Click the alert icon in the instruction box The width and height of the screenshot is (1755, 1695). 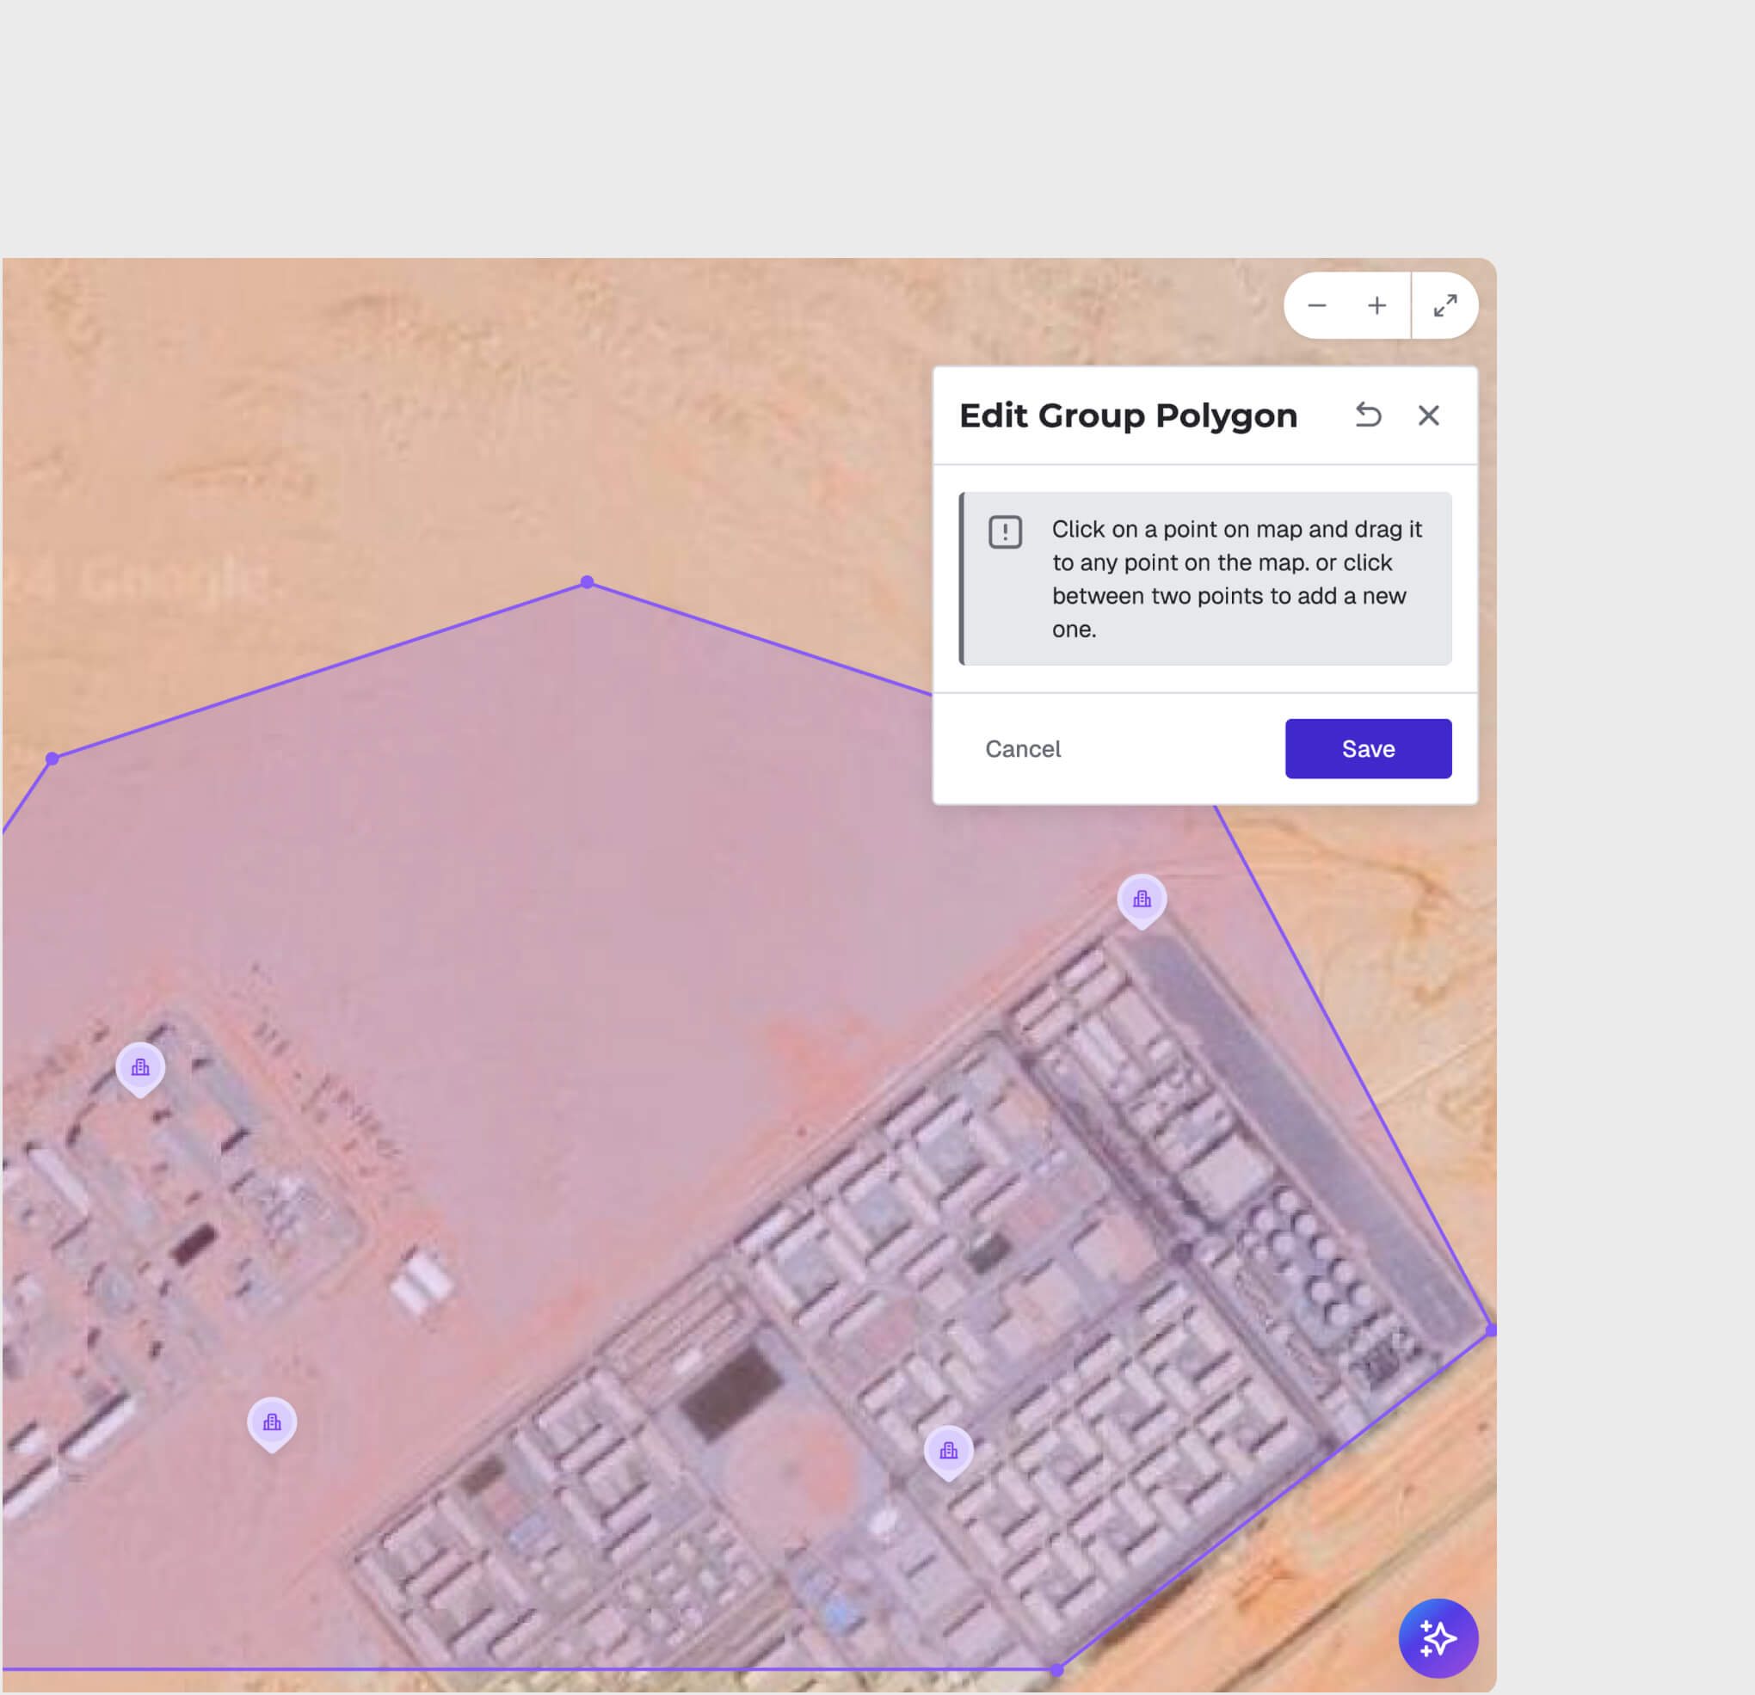click(x=1005, y=531)
